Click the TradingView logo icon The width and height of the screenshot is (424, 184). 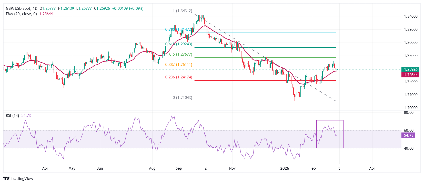click(6, 178)
